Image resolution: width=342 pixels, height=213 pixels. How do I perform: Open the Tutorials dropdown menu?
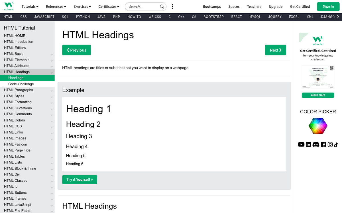[30, 6]
